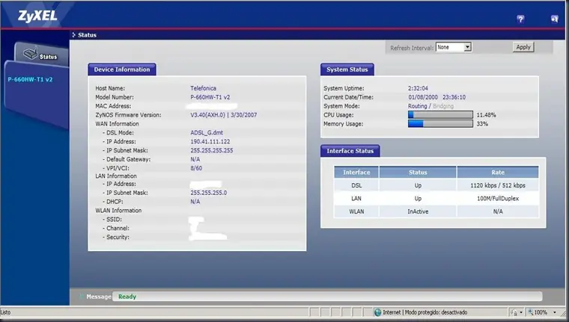Click the firmware version V3.40(AXH.0) value
This screenshot has width=569, height=322.
pos(208,115)
